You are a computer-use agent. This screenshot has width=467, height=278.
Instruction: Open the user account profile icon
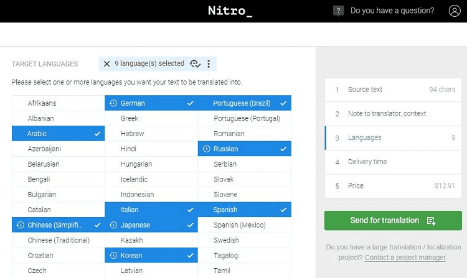pos(454,11)
